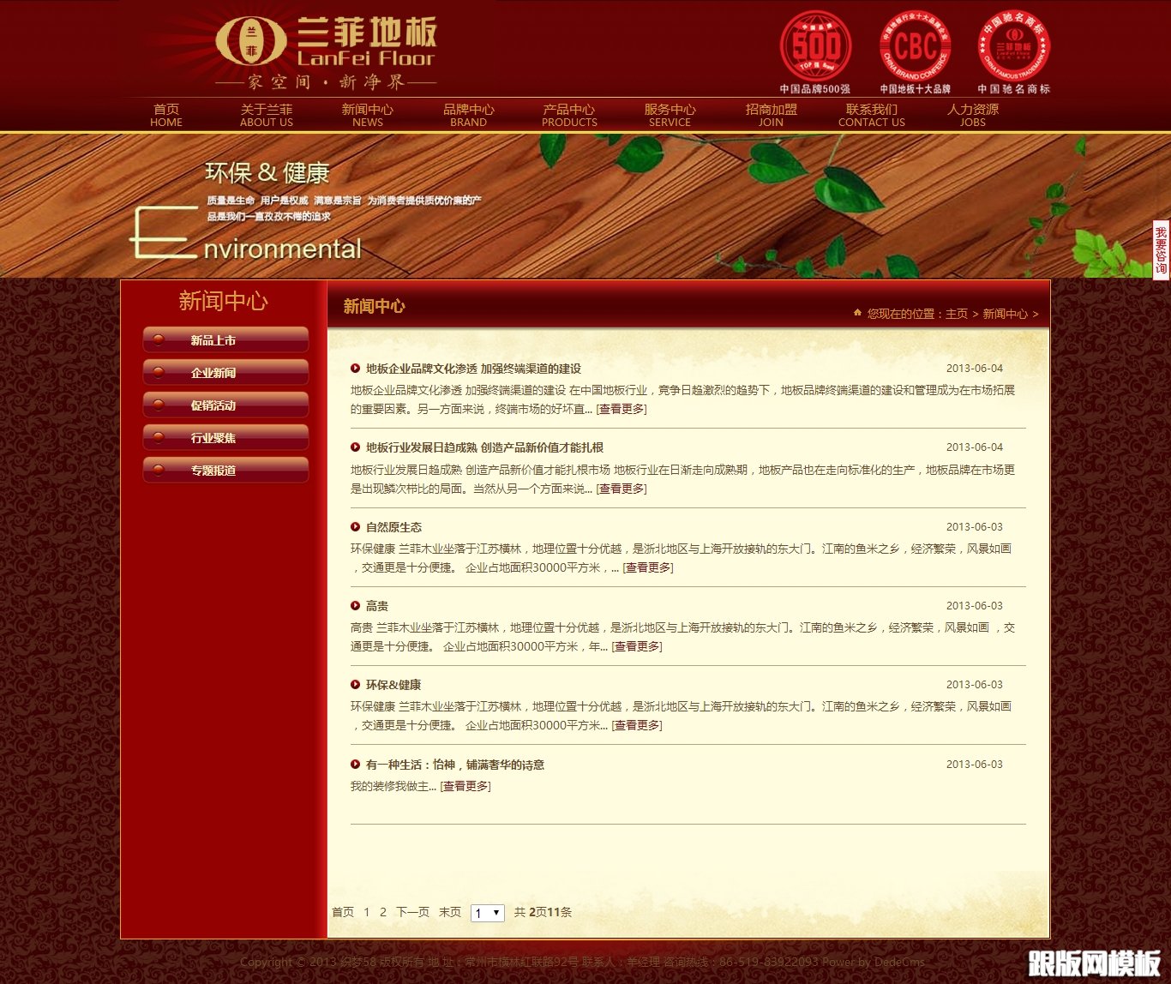Click bullet icon beside 高贵 title
Screen dimensions: 1171x984
355,606
